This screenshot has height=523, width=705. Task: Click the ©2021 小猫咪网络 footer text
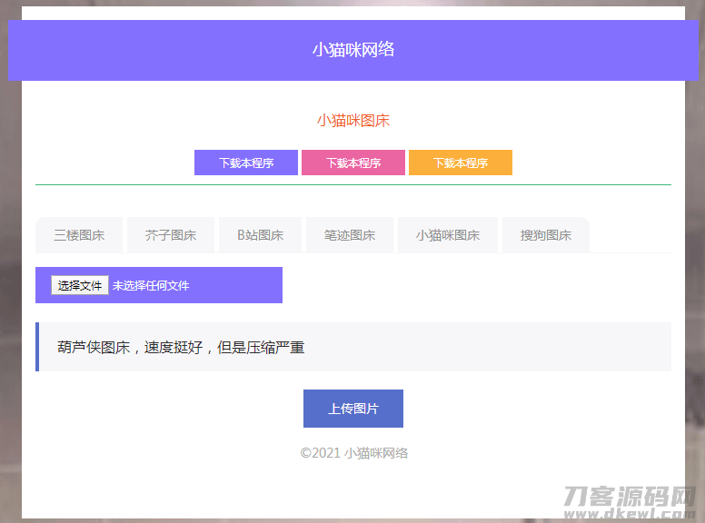[x=353, y=453]
